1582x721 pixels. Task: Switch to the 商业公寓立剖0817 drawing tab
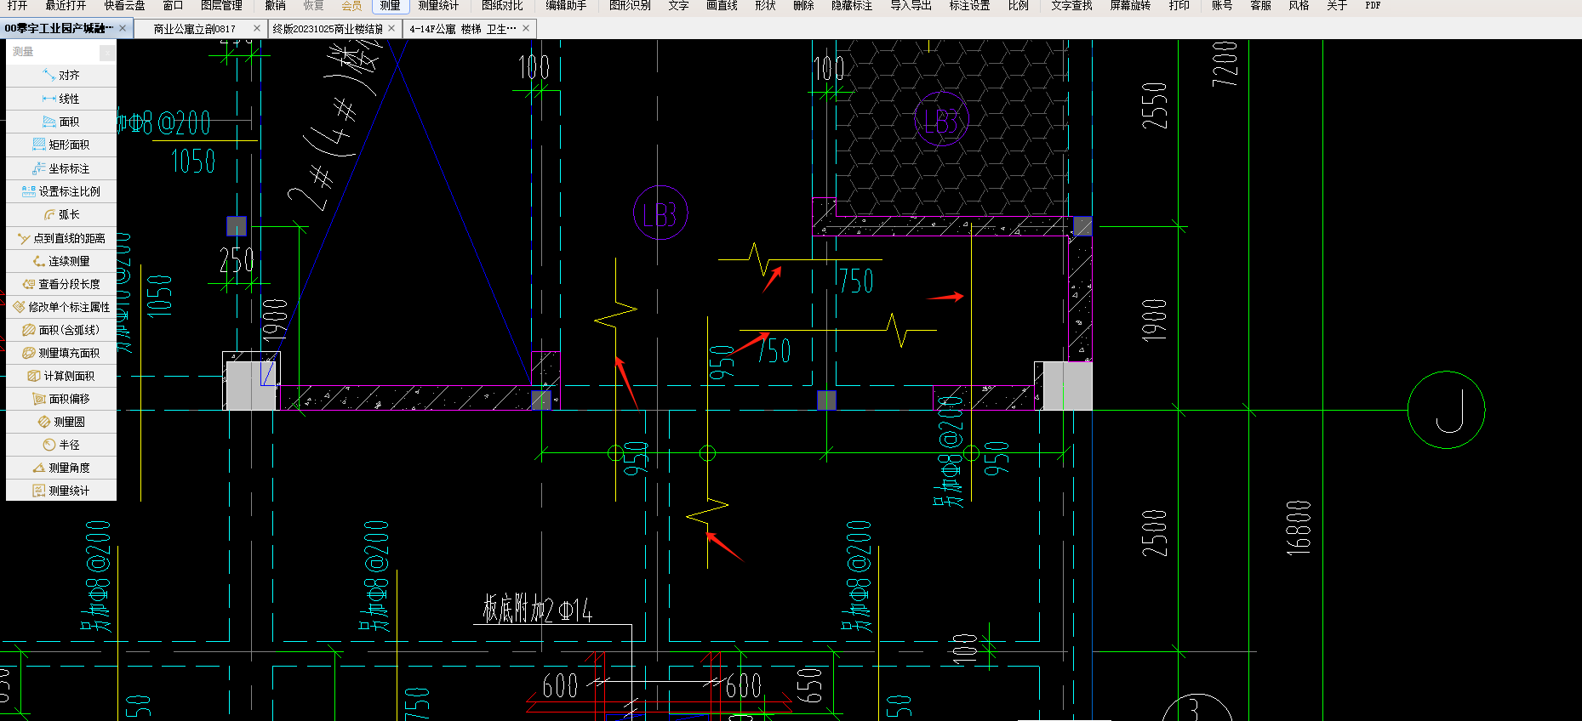pyautogui.click(x=194, y=28)
